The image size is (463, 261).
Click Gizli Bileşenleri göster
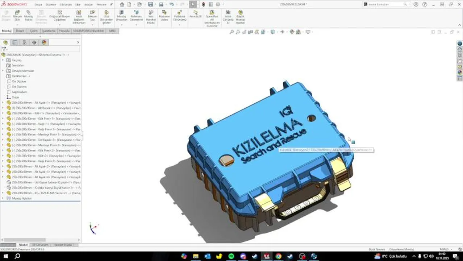point(107,17)
